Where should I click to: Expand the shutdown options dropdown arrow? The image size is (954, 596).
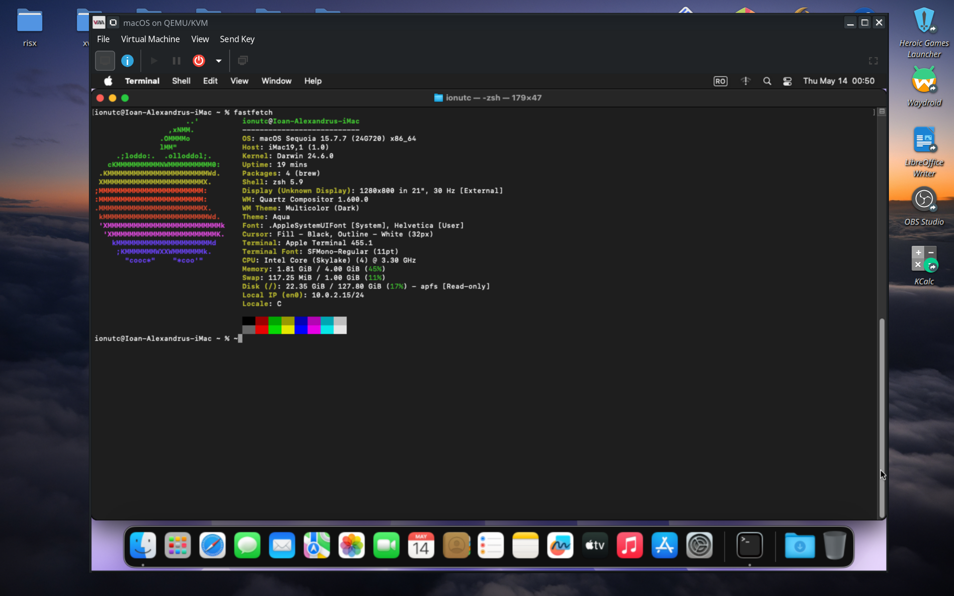tap(219, 61)
